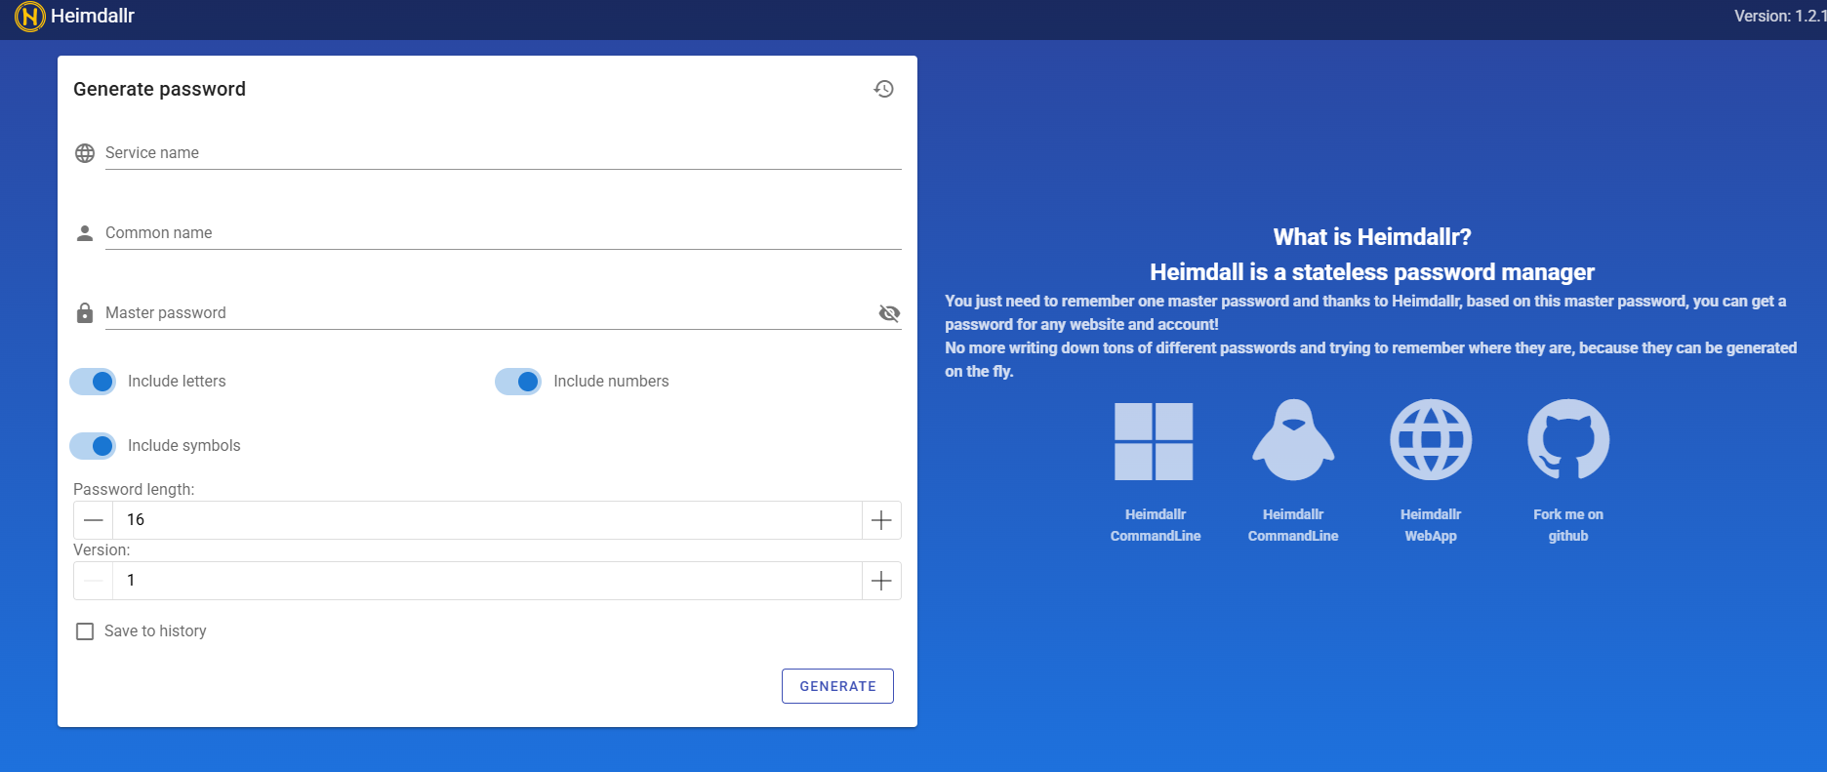Toggle the Include letters switch
Screen dimensions: 1827x772
(93, 382)
